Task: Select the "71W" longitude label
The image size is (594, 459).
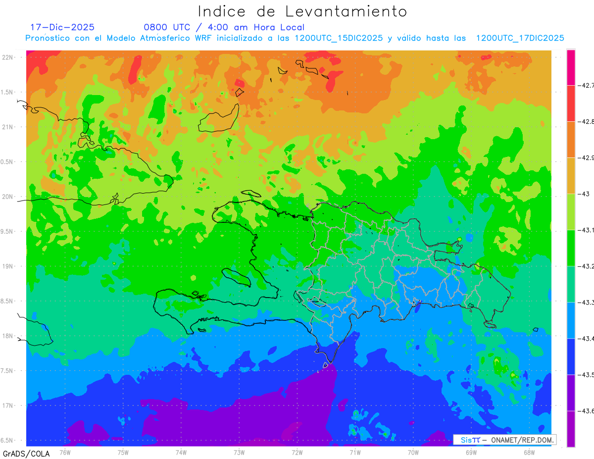Action: pyautogui.click(x=355, y=452)
